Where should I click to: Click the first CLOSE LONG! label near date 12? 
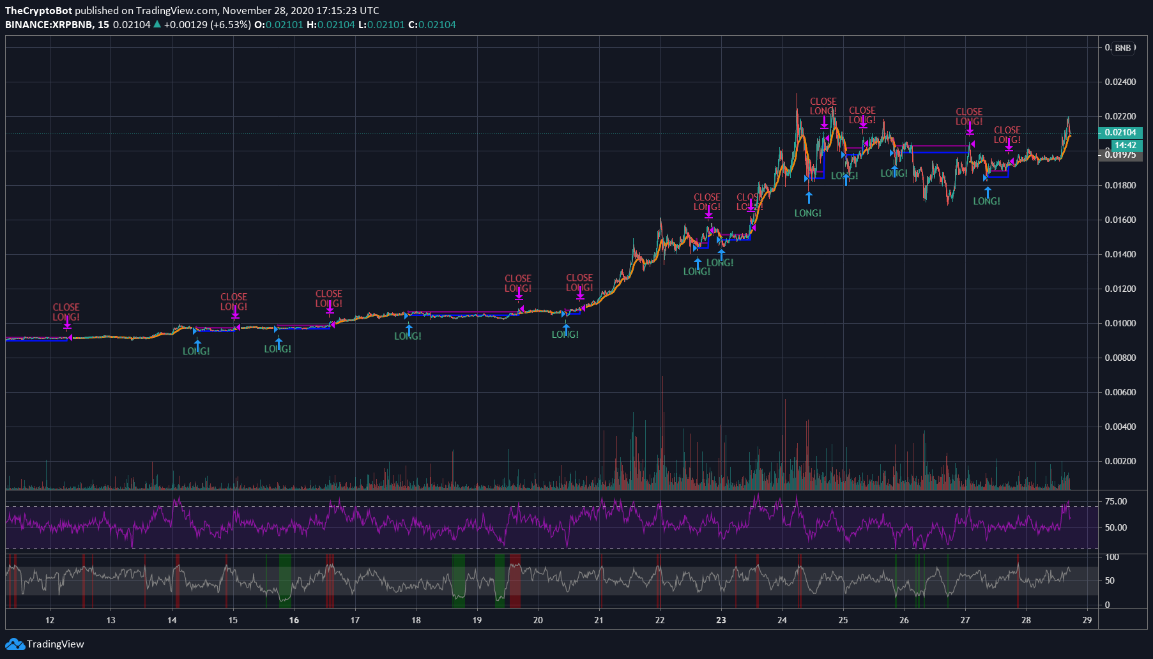66,312
